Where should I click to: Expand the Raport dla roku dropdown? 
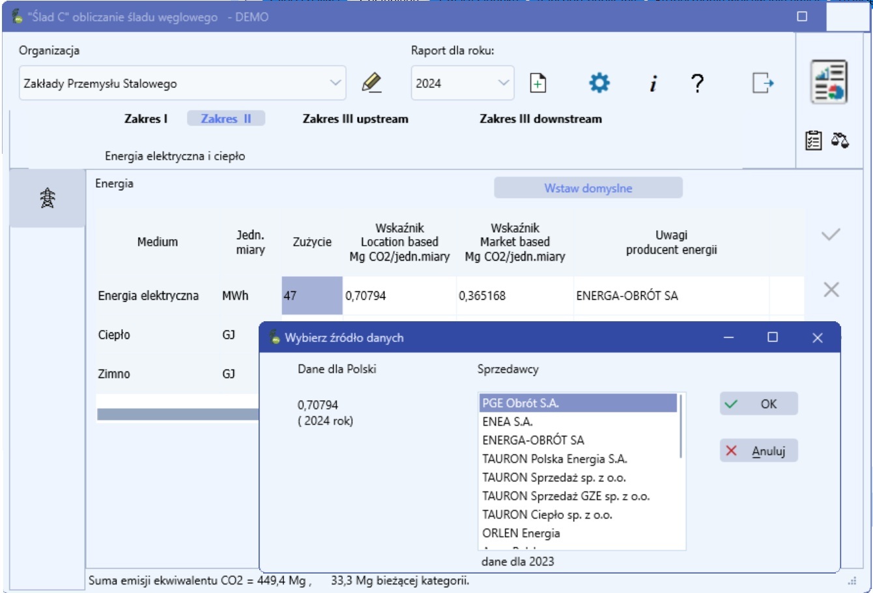pos(503,83)
